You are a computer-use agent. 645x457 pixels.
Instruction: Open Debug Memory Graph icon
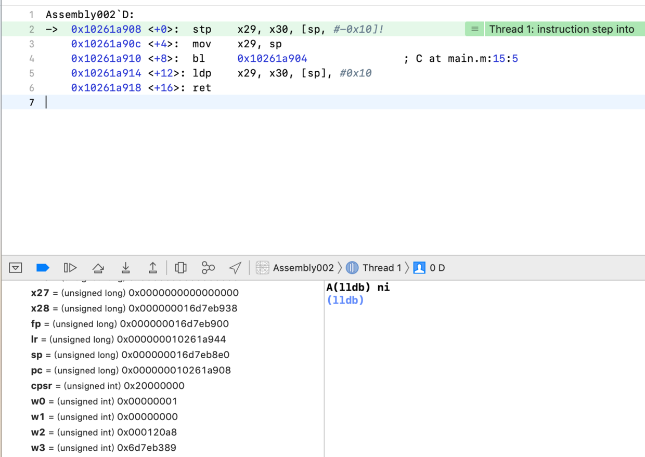click(208, 268)
